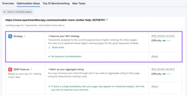The width and height of the screenshot is (187, 96).
Task: Switch to Top 10 Benchmarking tab
Action: 56,3
